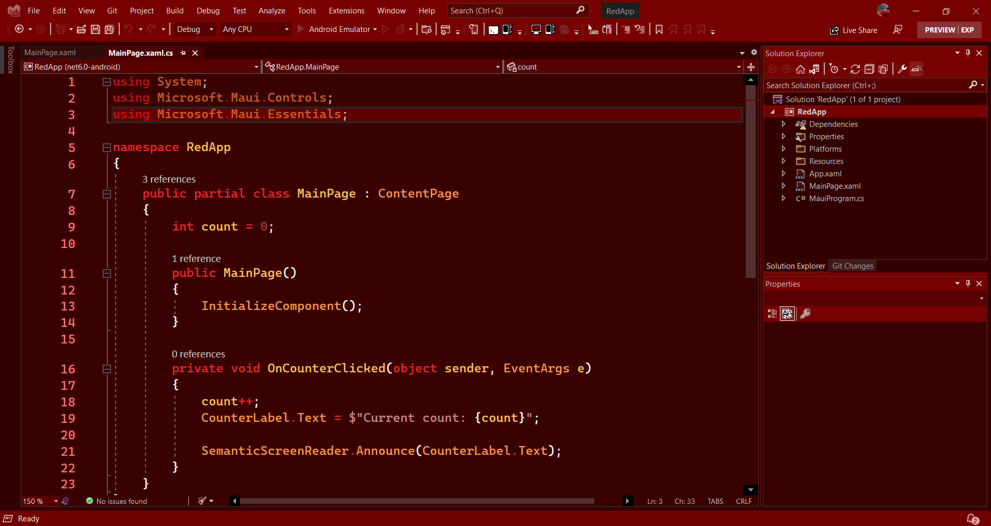Click the horizontal scrollbar in the editor
The width and height of the screenshot is (991, 526).
pos(417,501)
